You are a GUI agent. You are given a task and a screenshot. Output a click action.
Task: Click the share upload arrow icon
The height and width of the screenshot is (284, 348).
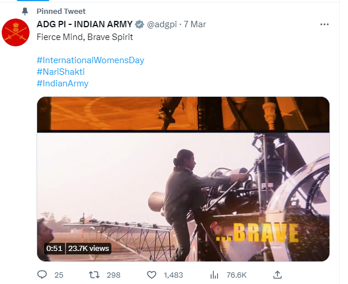(277, 274)
